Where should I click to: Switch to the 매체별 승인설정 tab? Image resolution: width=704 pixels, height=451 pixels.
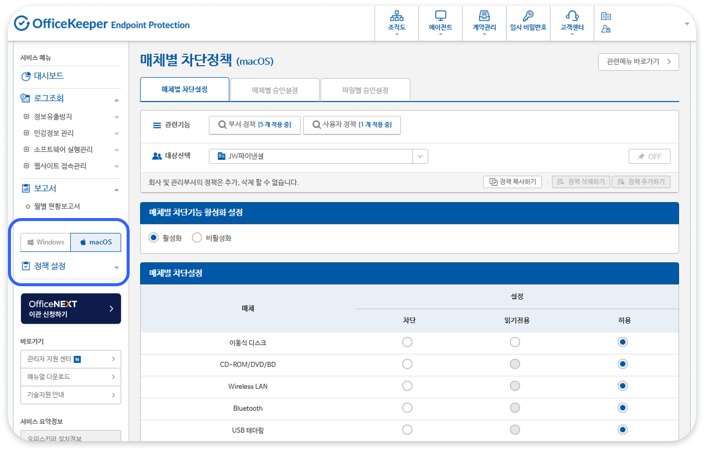tap(275, 90)
